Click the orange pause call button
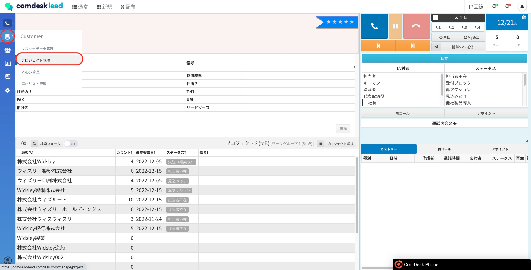The width and height of the screenshot is (531, 270). pyautogui.click(x=395, y=26)
